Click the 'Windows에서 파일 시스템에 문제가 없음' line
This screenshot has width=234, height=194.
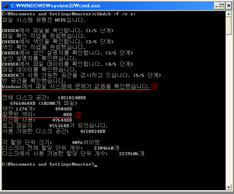tap(76, 86)
